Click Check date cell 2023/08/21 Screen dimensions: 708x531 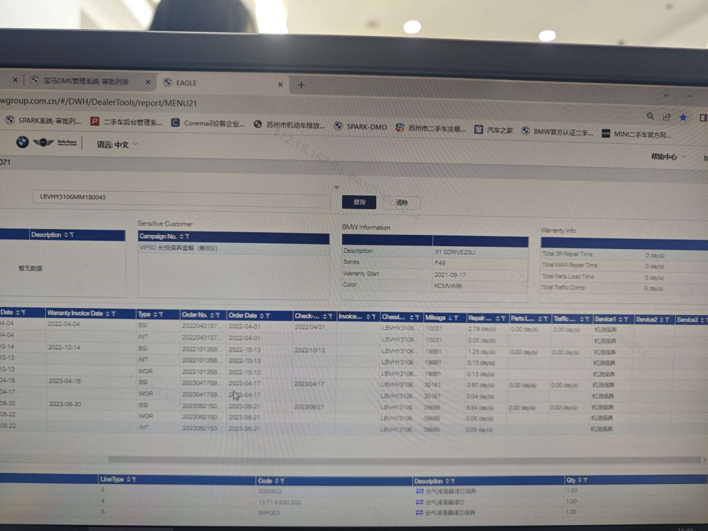coord(309,407)
